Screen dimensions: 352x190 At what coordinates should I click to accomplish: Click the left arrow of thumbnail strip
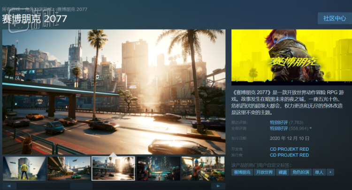pos(9,186)
